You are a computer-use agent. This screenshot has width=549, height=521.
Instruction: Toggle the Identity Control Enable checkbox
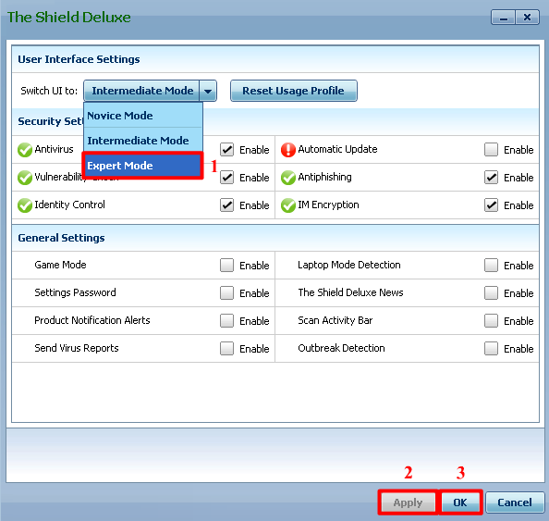pyautogui.click(x=226, y=205)
